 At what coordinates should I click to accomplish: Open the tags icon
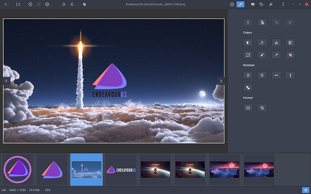pyautogui.click(x=261, y=4)
